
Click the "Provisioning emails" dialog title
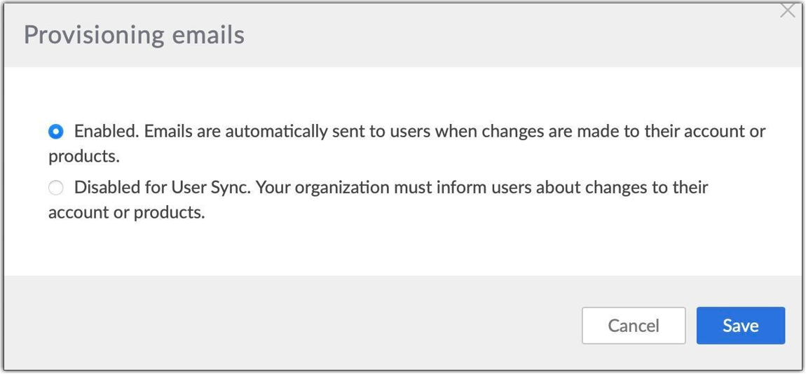pyautogui.click(x=134, y=34)
